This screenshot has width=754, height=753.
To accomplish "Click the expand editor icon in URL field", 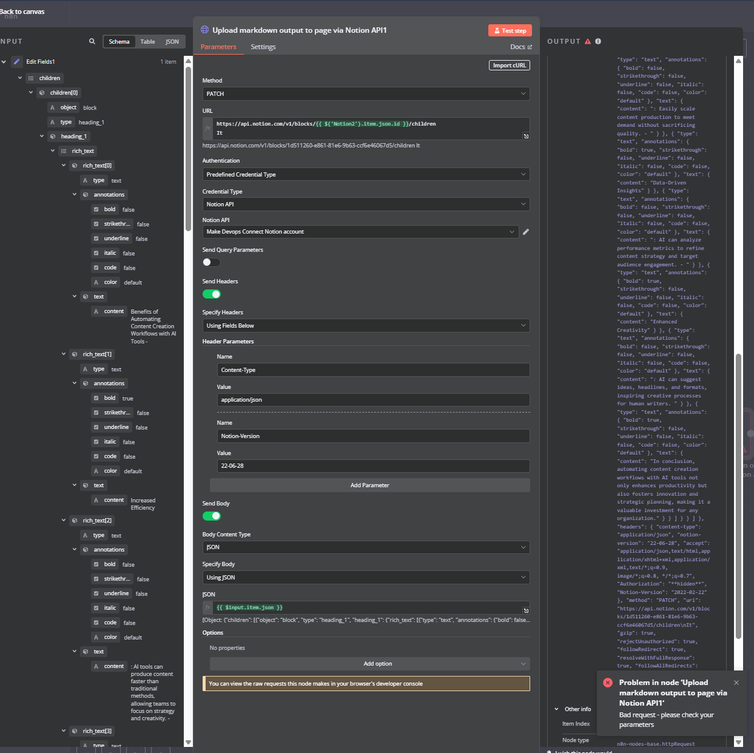I will coord(526,136).
